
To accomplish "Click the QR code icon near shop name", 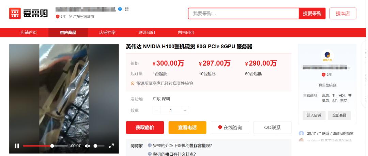I will click(x=126, y=10).
